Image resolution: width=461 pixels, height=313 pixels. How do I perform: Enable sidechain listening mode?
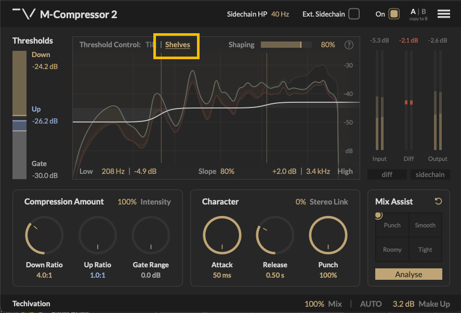click(430, 174)
